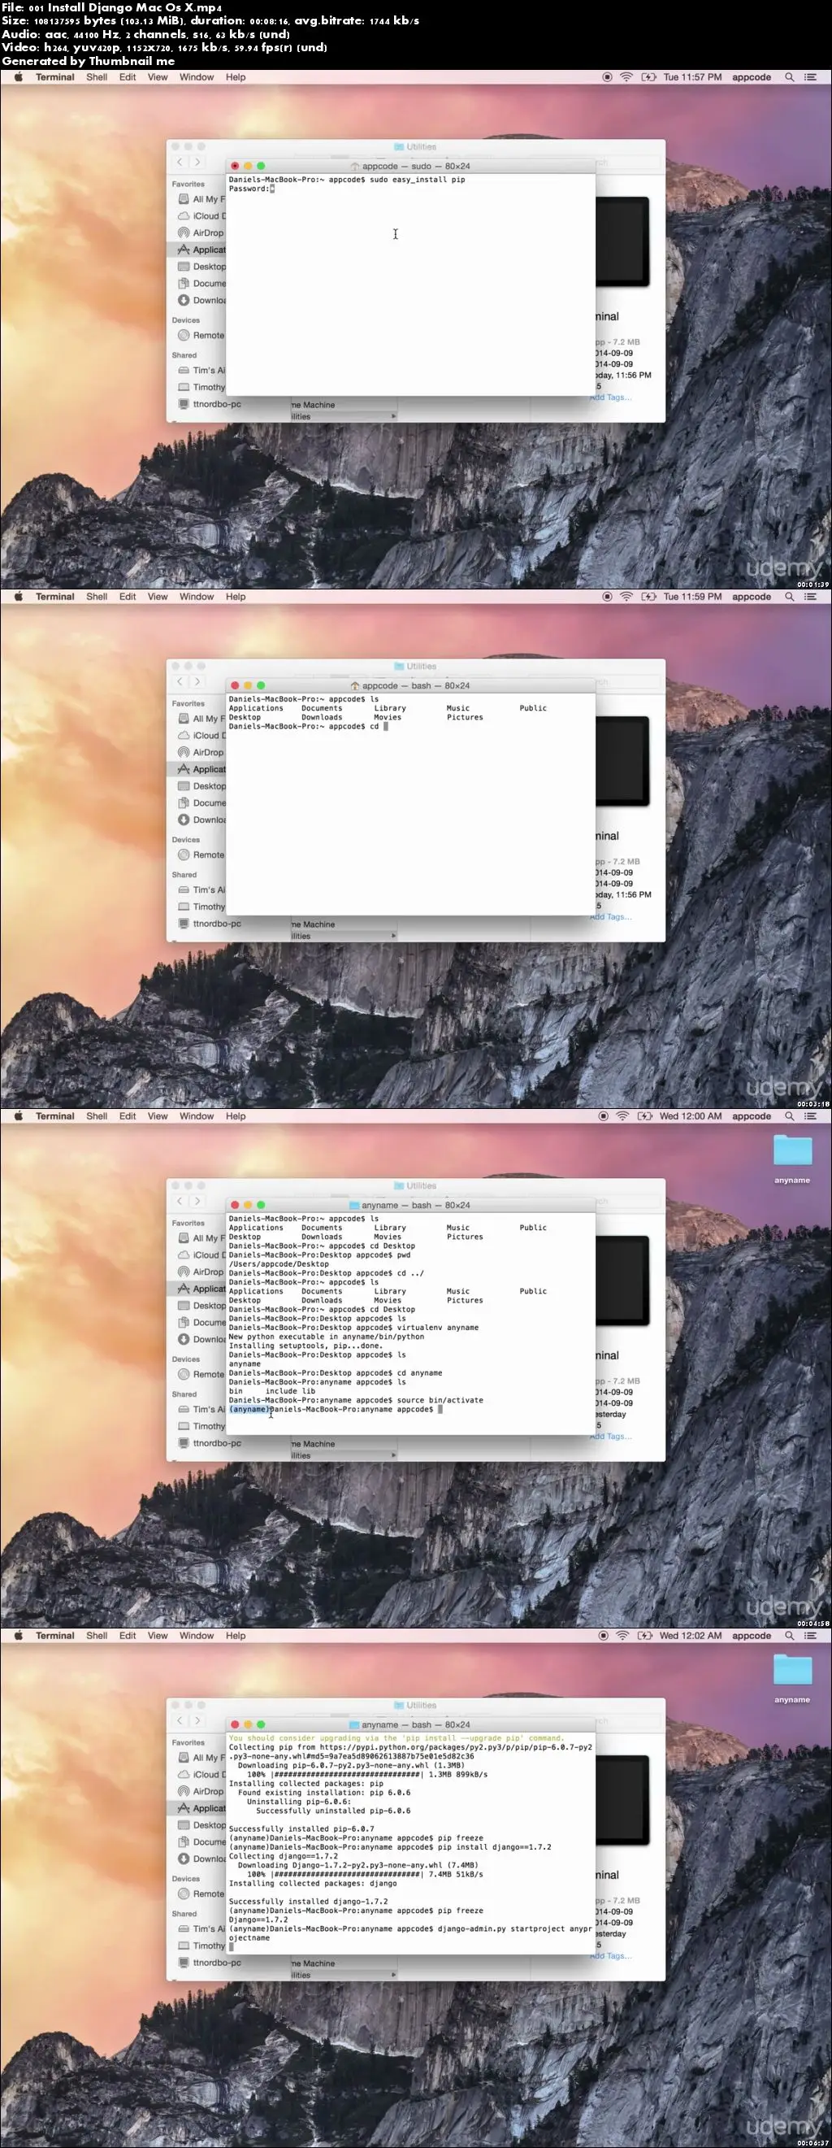Screen dimensions: 832x2148
Task: Click battery icon in the 11:57 PM frame
Action: click(x=648, y=76)
